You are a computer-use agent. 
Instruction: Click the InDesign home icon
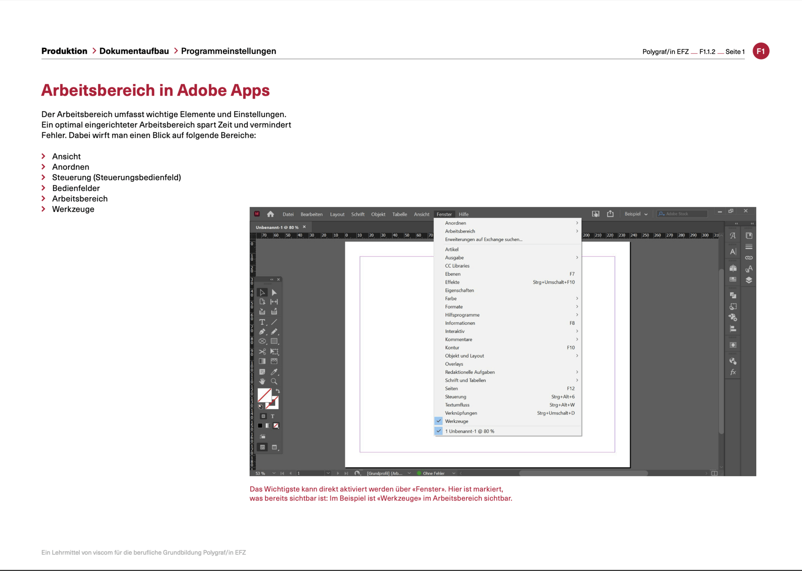coord(271,214)
